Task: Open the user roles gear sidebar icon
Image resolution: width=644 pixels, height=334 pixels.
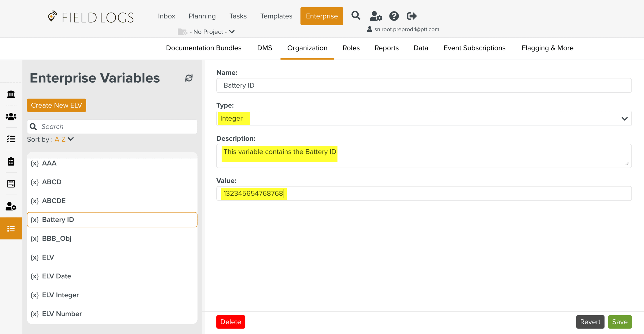Action: pyautogui.click(x=11, y=206)
